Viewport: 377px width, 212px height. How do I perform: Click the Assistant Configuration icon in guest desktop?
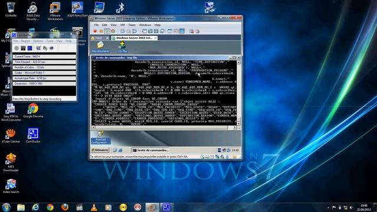(x=101, y=137)
